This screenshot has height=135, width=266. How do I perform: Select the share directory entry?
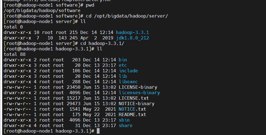point(126,125)
